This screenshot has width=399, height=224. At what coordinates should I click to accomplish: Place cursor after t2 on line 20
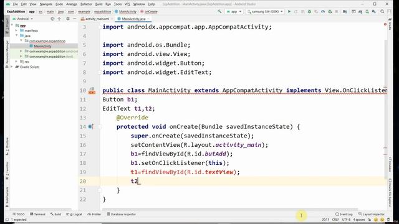(x=138, y=181)
